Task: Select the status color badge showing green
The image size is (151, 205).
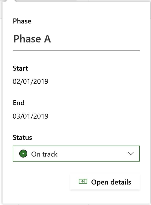Action: pos(23,154)
